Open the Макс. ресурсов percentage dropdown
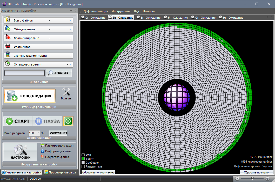The image size is (275, 182). (38, 133)
